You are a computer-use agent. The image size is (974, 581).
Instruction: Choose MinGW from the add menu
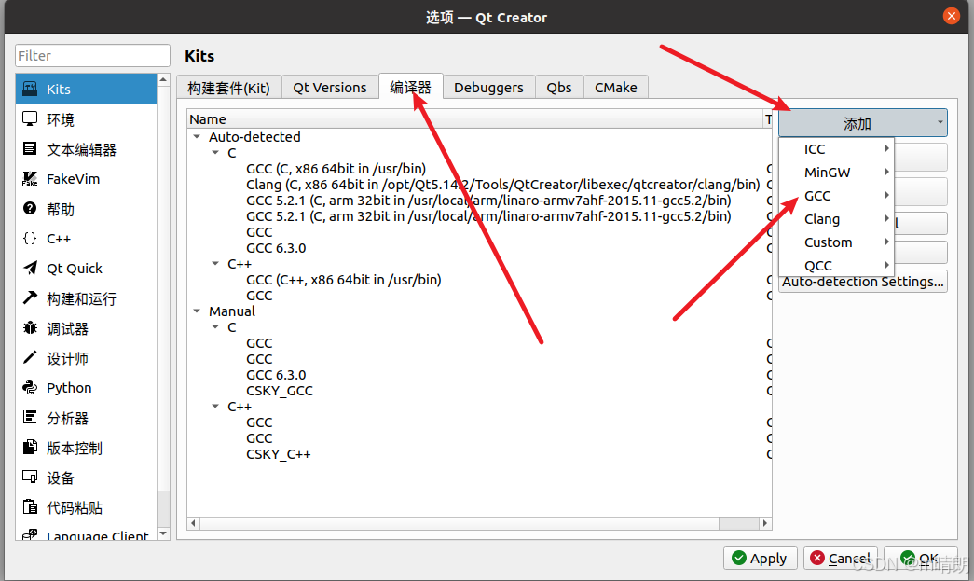[836, 173]
